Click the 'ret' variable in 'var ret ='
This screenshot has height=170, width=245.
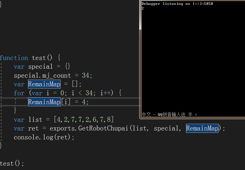(x=34, y=128)
